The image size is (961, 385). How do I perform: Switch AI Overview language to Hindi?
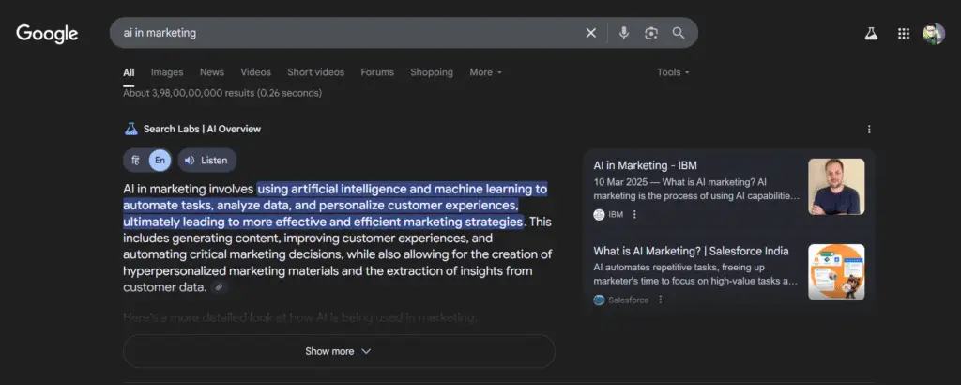135,160
